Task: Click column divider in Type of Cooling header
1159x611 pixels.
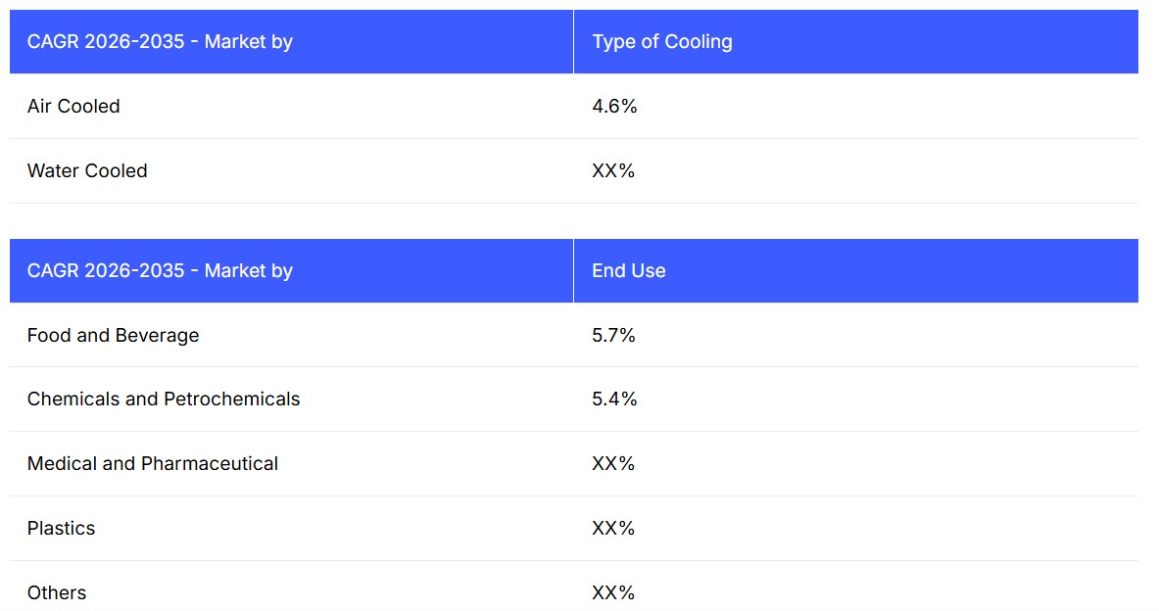Action: [573, 42]
